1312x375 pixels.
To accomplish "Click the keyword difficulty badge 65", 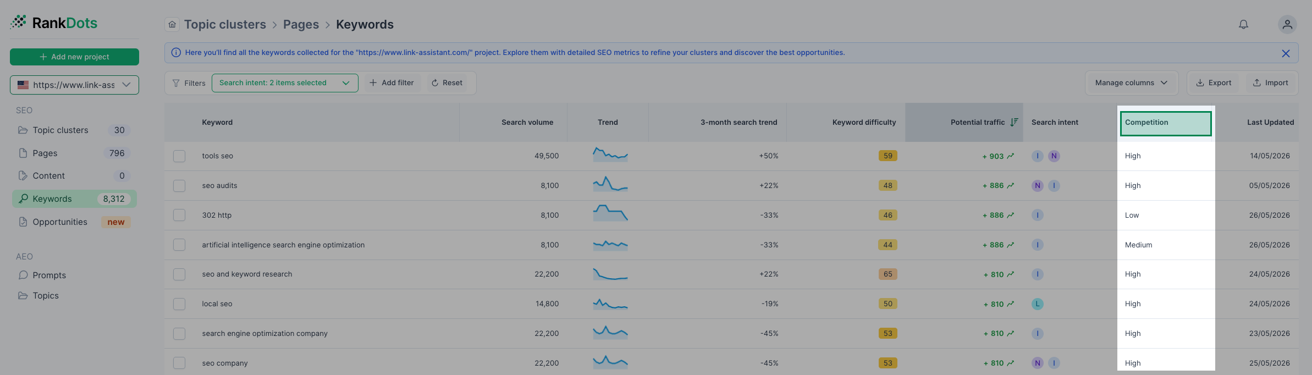I will (888, 274).
